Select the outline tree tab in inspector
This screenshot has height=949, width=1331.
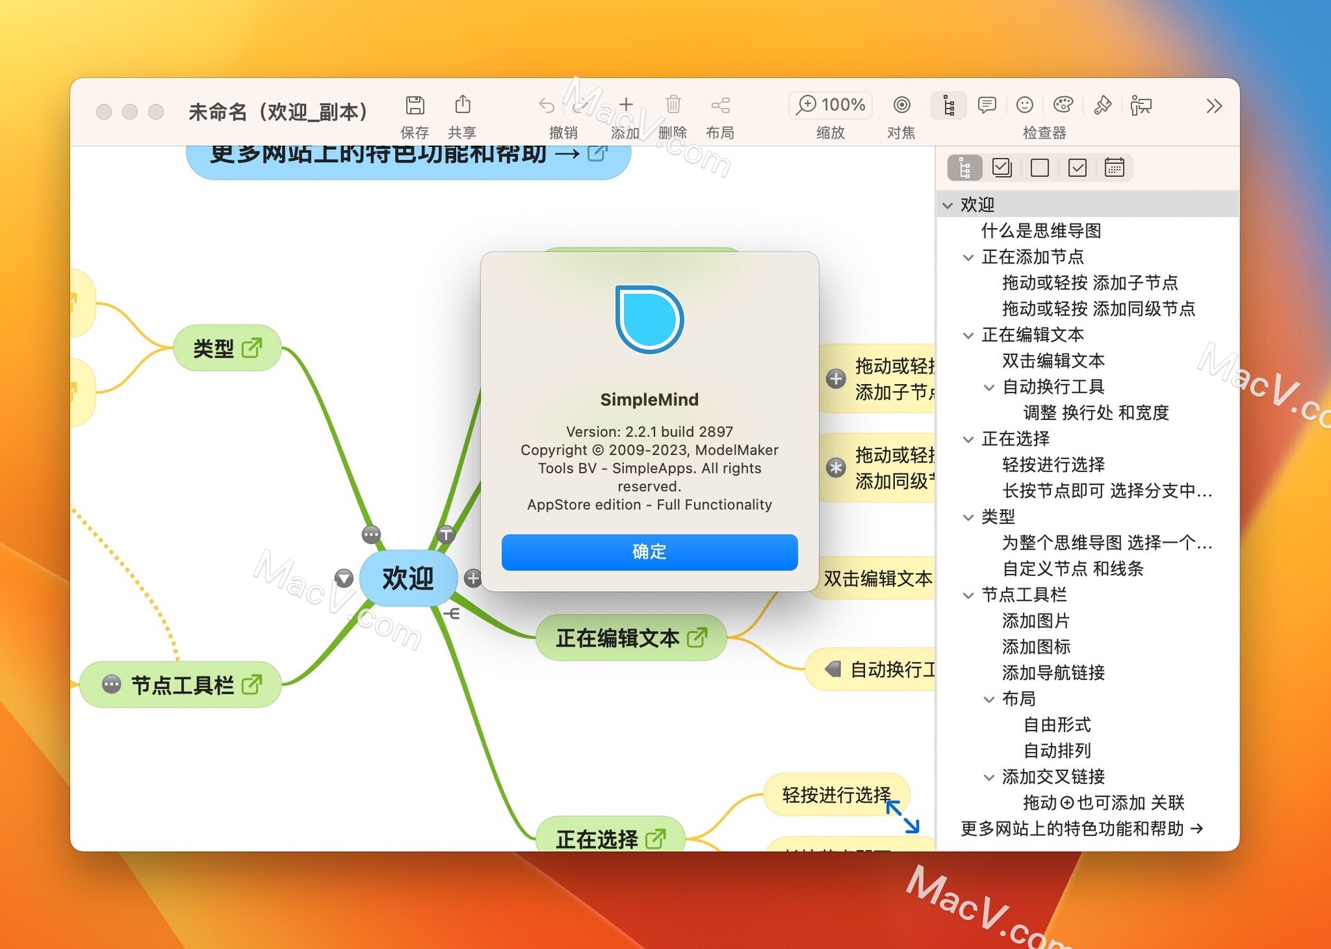click(x=964, y=168)
